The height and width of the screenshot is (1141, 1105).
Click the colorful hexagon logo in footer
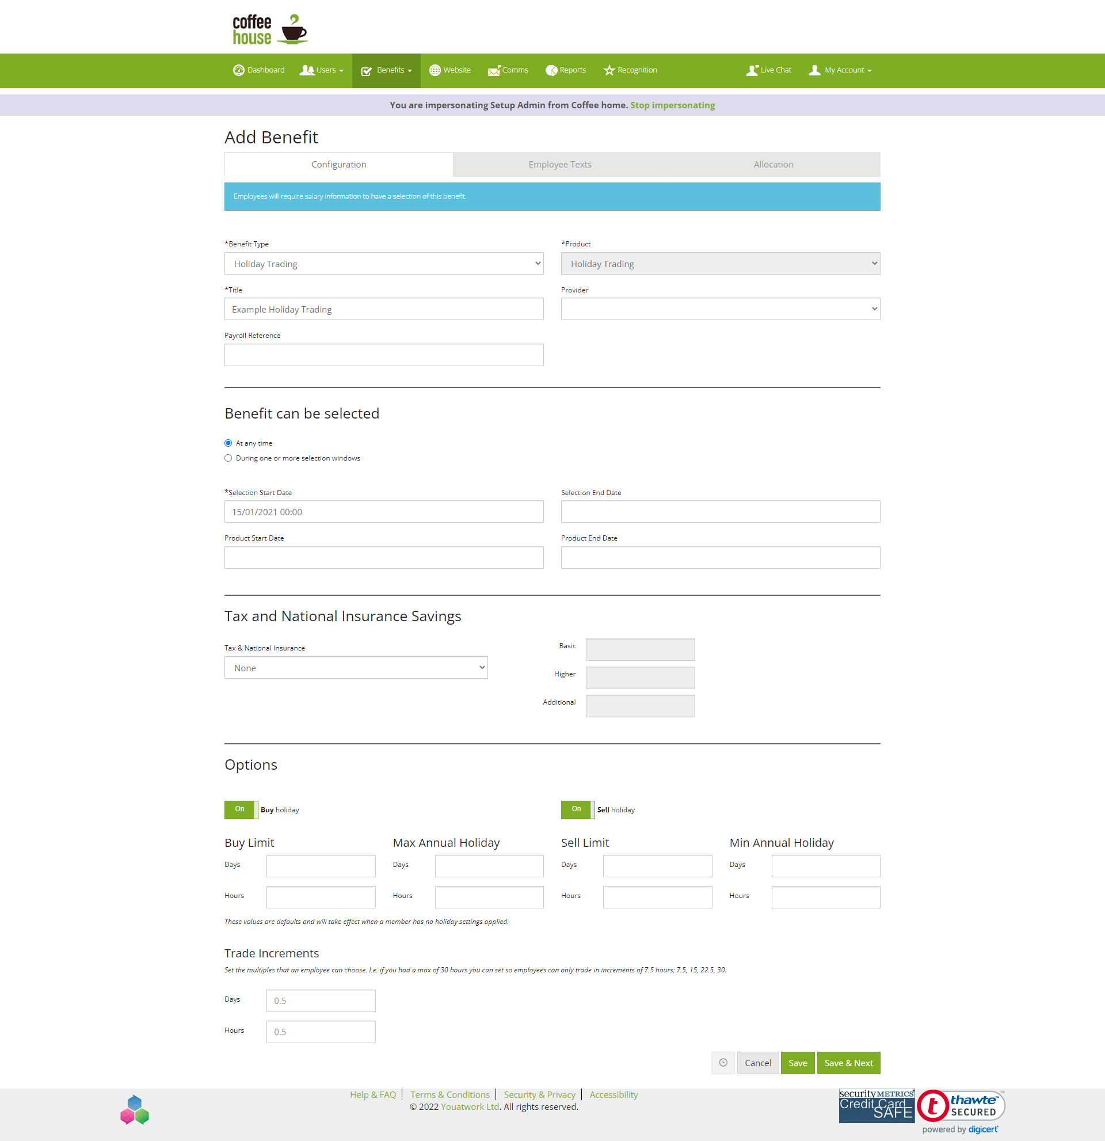[x=135, y=1110]
